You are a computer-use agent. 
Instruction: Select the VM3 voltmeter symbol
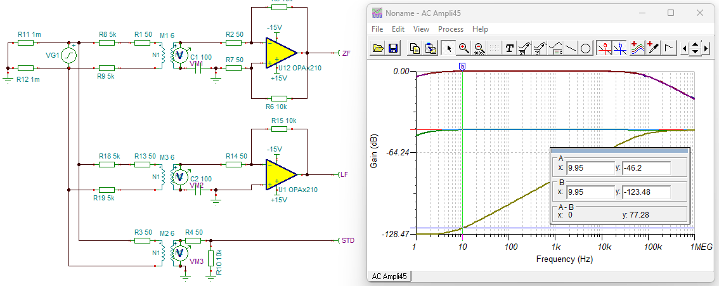(x=181, y=253)
